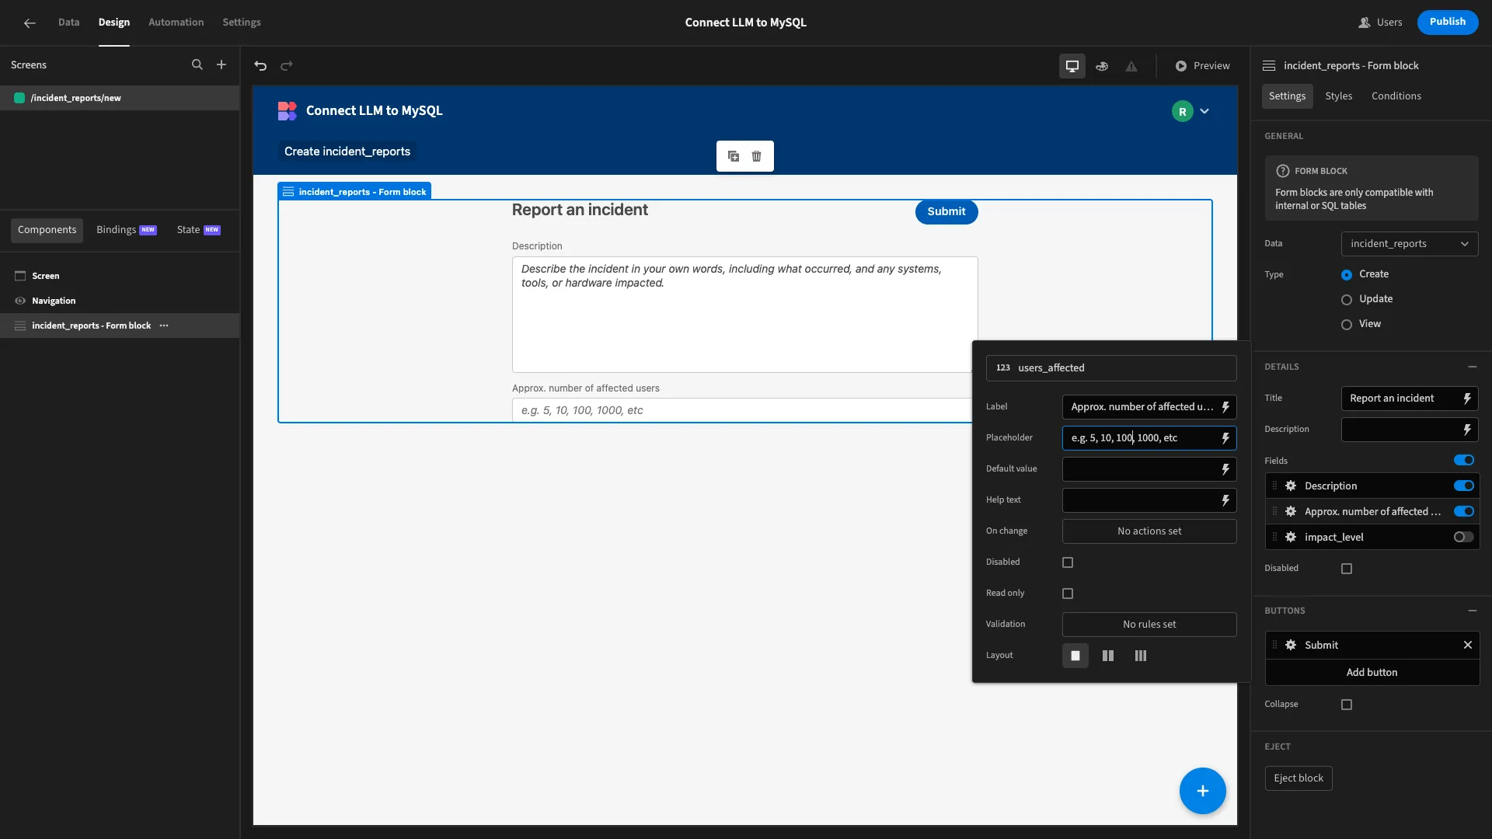
Task: Toggle Approx. number of affected field
Action: click(1464, 511)
